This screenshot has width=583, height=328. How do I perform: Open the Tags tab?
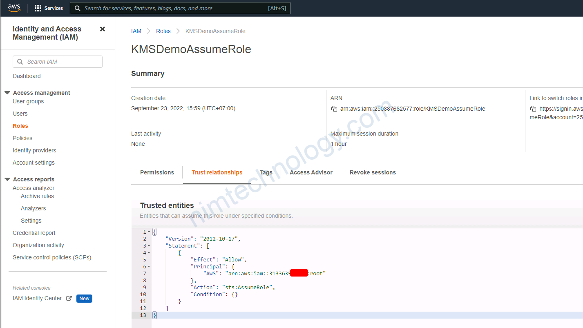point(266,172)
